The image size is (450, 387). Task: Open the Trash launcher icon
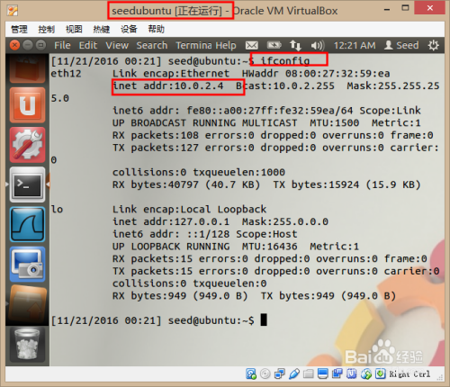coord(27,345)
